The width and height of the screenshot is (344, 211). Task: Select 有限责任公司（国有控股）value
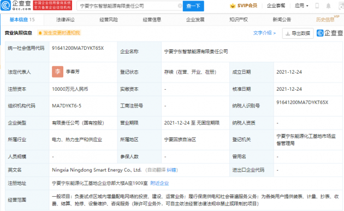[78, 123]
